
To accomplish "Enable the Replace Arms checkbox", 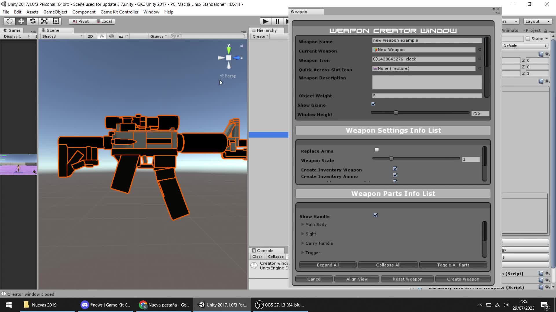I will tap(377, 150).
